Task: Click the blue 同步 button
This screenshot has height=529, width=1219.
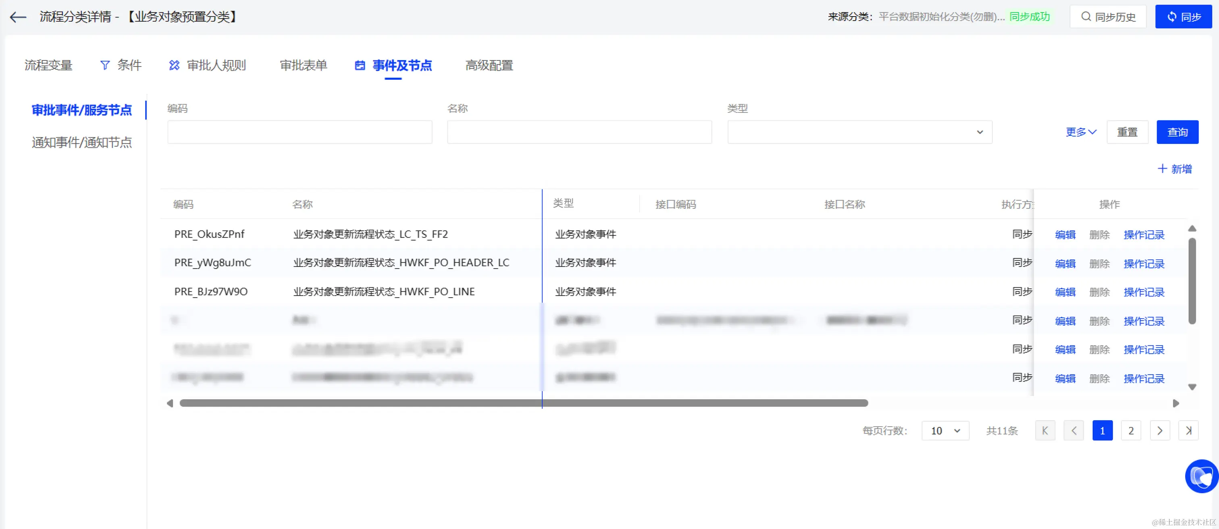Action: pos(1183,17)
